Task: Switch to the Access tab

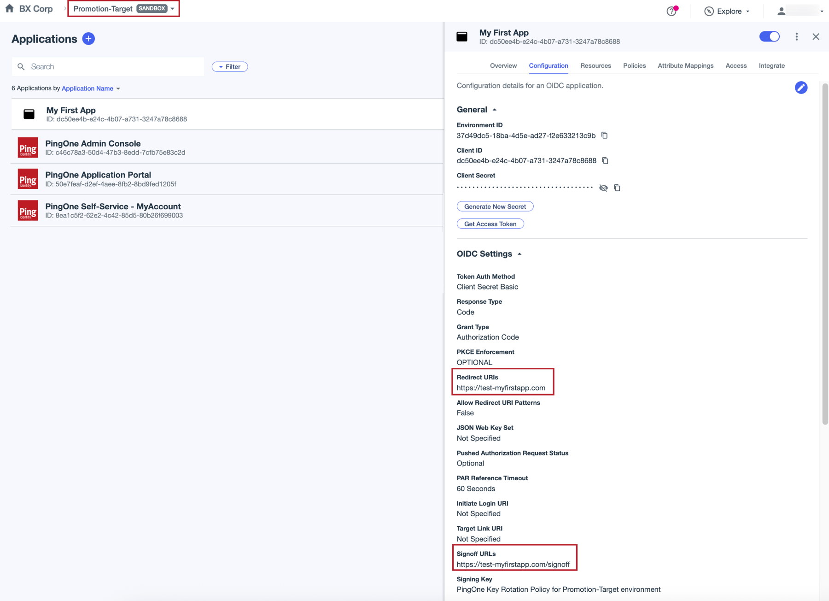Action: click(x=736, y=66)
